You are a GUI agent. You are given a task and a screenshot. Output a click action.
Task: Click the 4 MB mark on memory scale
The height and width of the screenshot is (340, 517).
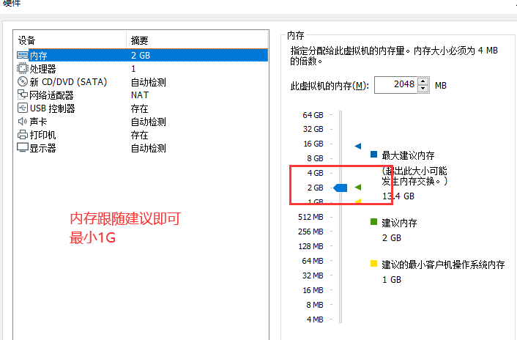pos(315,319)
